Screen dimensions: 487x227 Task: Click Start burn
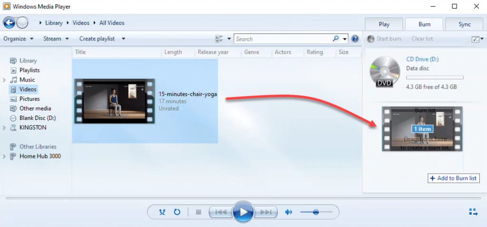click(384, 39)
